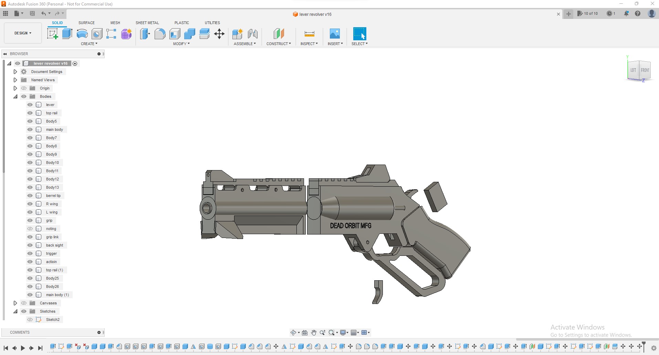Select the Create Sketch tool
Viewport: 659px width, 355px height.
click(53, 34)
